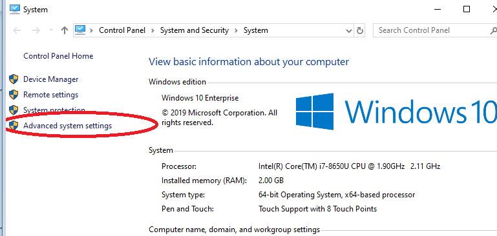Click the shield icon beside Remote settings

click(x=14, y=95)
